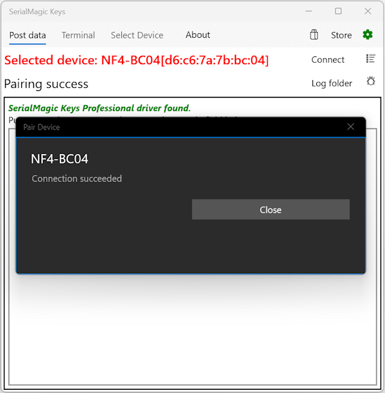Click the Pair Device dialog title
The width and height of the screenshot is (385, 393).
[41, 127]
